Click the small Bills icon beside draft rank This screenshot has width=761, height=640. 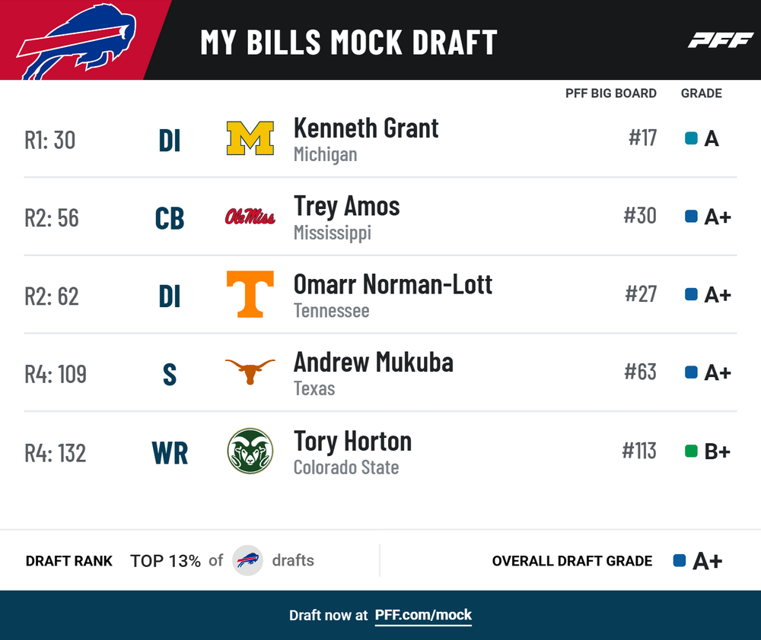pos(247,560)
